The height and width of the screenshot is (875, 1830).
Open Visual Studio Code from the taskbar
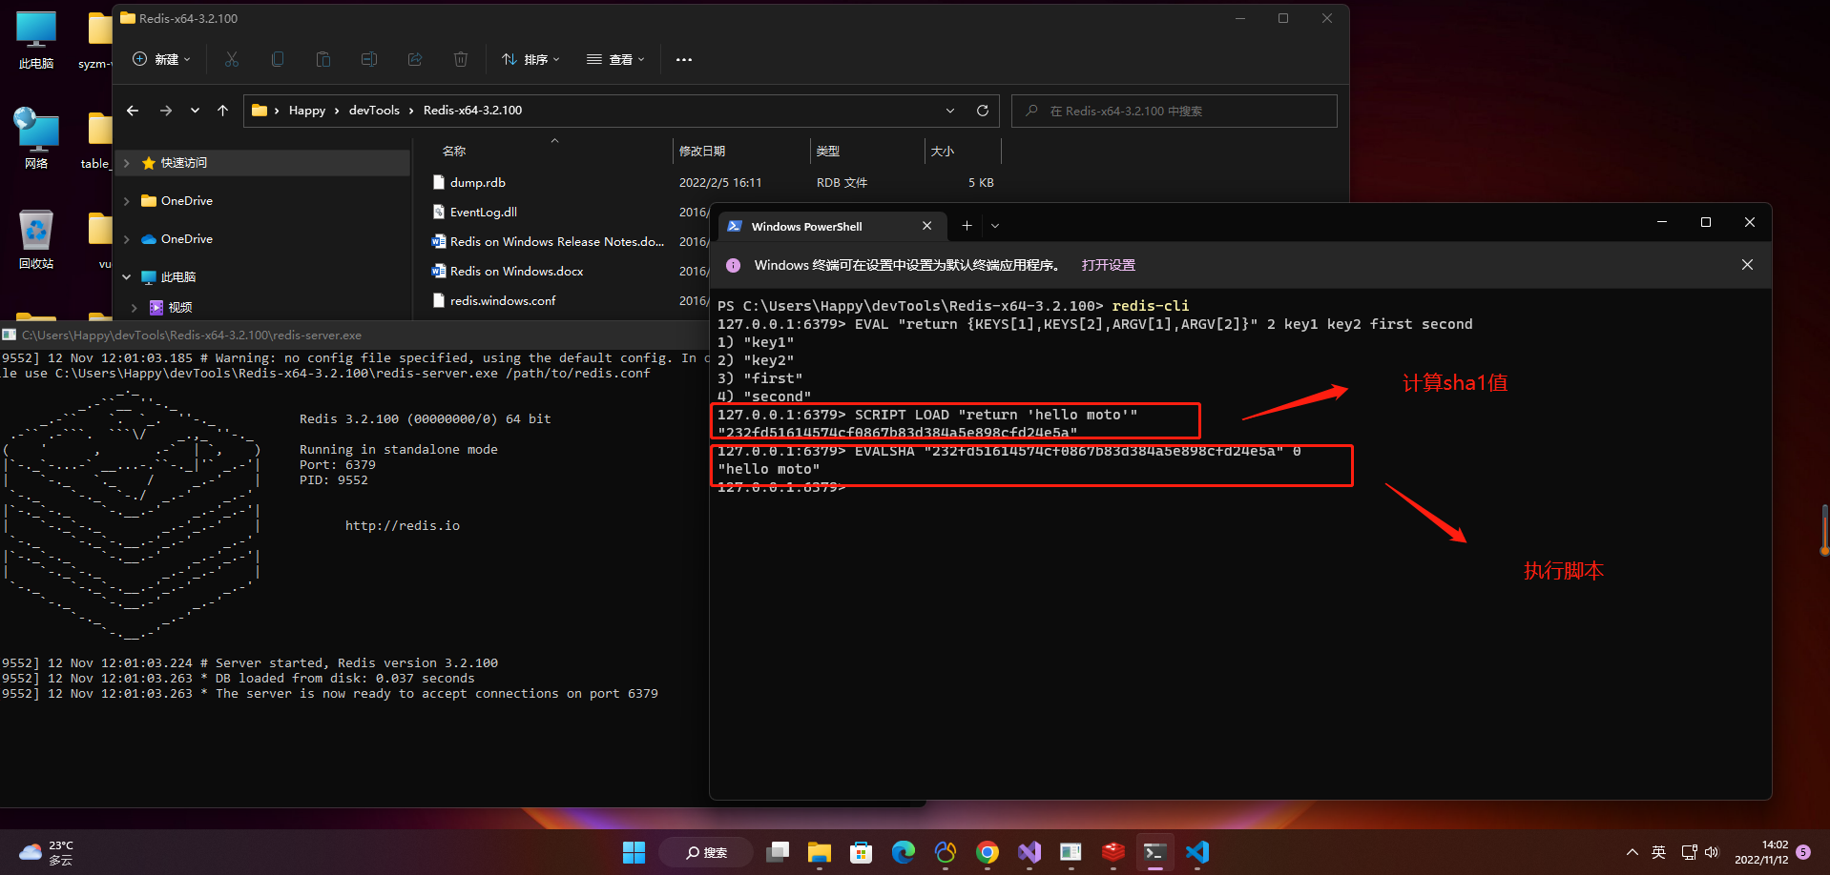[1197, 852]
